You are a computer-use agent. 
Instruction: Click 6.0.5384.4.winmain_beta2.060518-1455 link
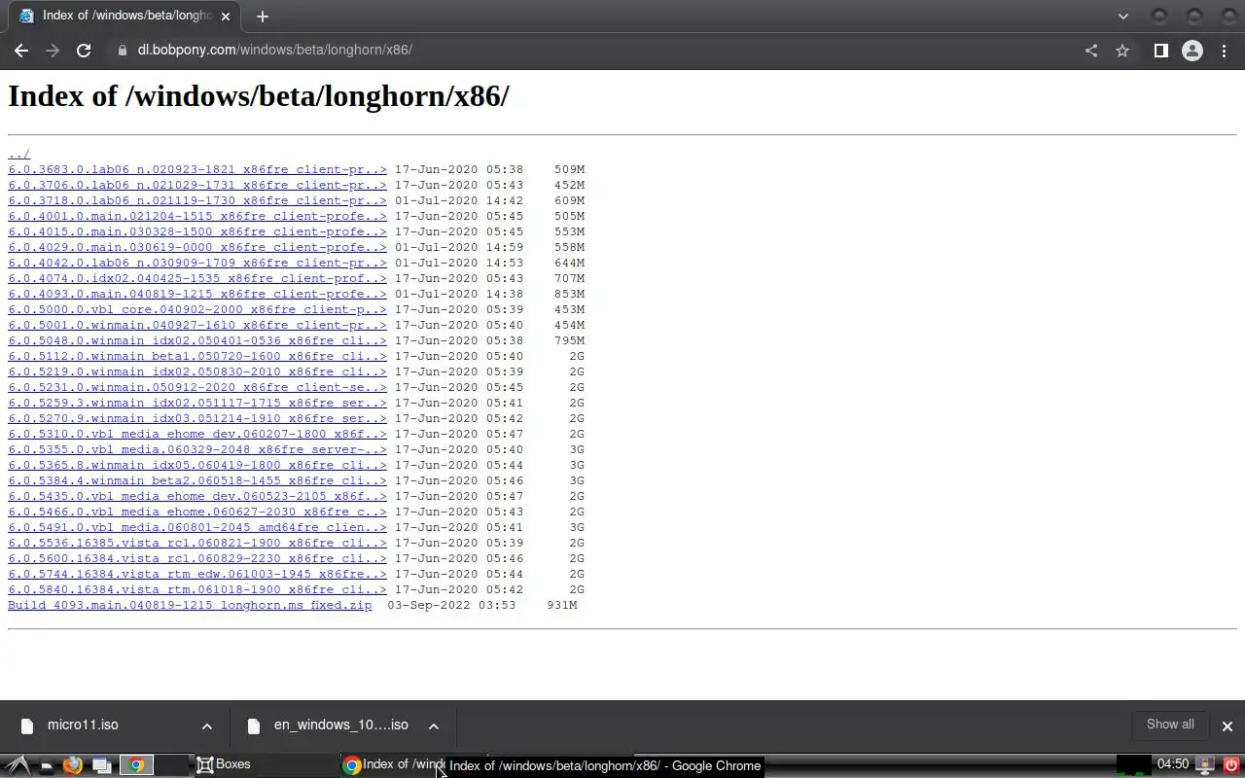coord(197,480)
